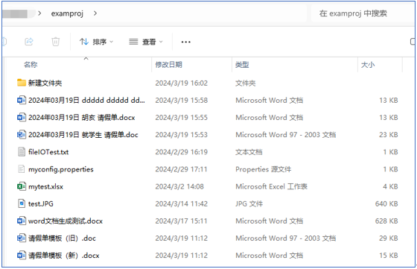Click Word icon of 胡亥 请假单.docx

(x=22, y=117)
